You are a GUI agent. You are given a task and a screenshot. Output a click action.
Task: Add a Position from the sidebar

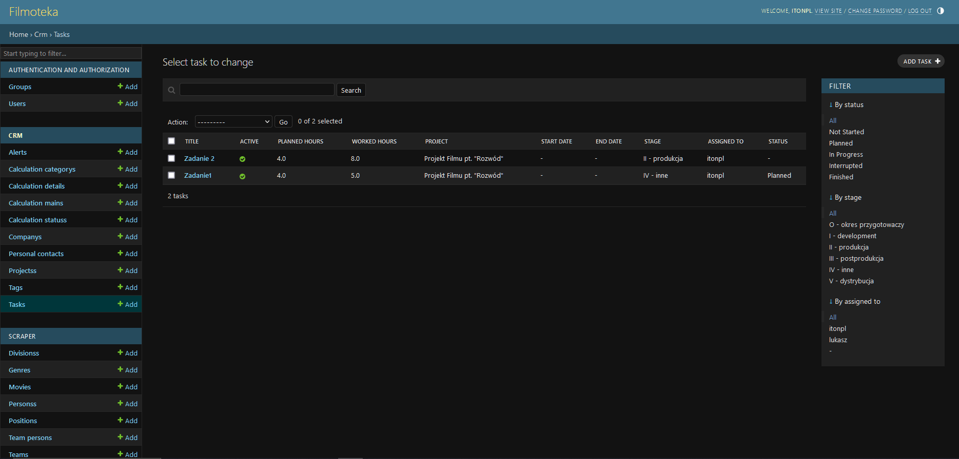(x=127, y=421)
